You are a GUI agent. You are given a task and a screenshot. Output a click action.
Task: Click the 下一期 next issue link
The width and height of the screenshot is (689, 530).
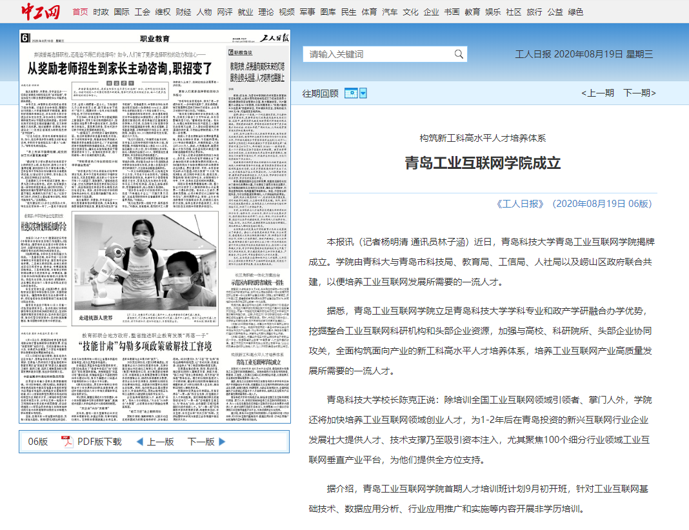639,93
